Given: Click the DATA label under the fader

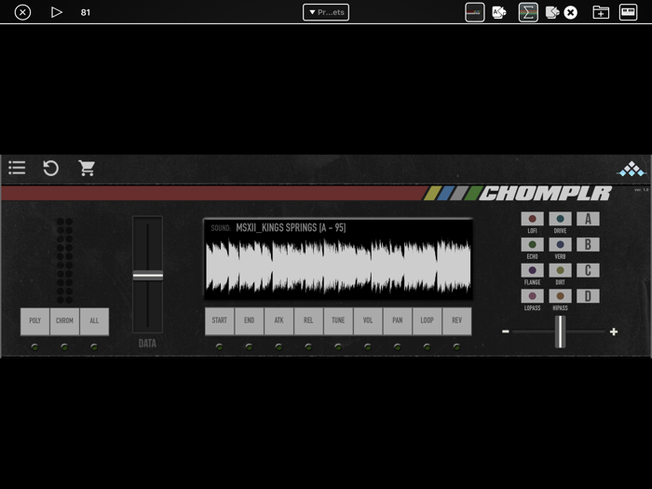Looking at the screenshot, I should point(147,344).
